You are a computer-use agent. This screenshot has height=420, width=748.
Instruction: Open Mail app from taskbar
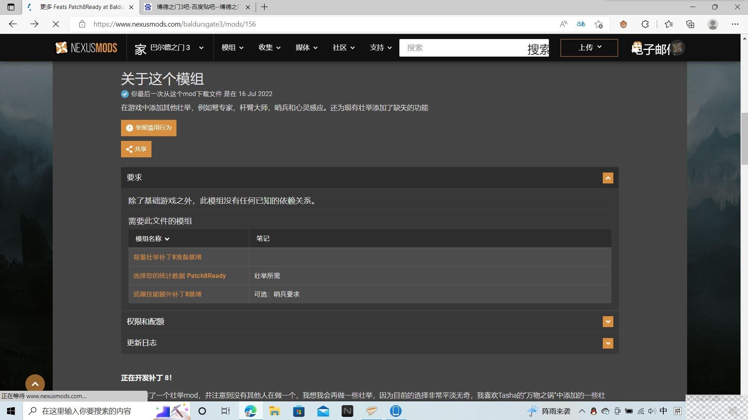(x=323, y=411)
